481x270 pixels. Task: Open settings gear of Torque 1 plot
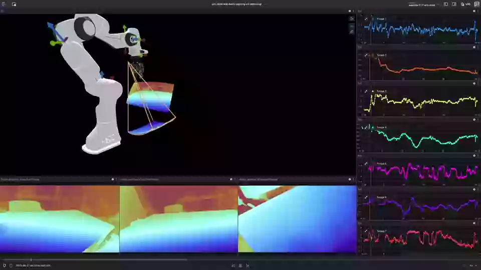point(474,11)
